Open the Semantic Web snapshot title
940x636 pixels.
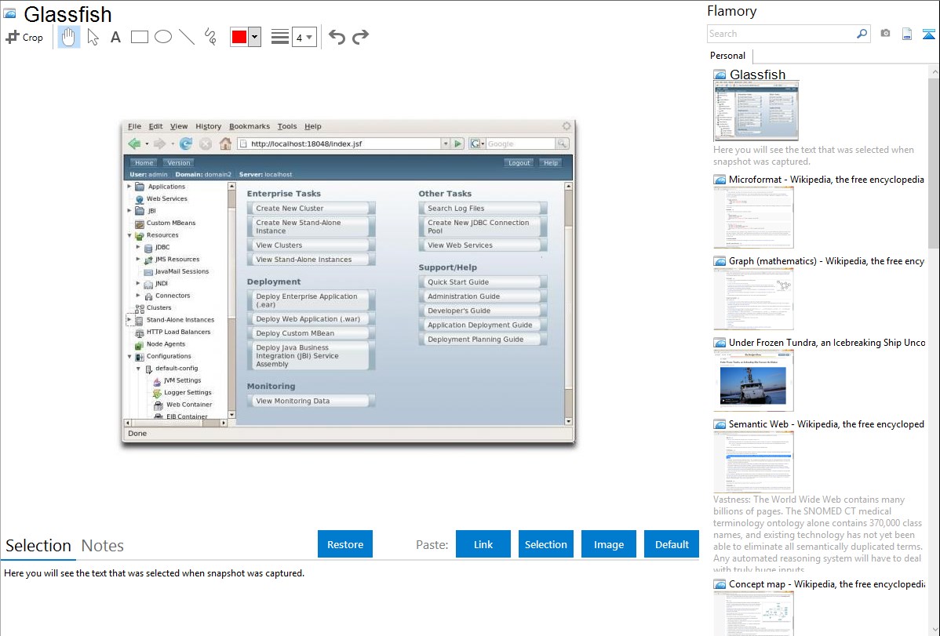[x=826, y=424]
